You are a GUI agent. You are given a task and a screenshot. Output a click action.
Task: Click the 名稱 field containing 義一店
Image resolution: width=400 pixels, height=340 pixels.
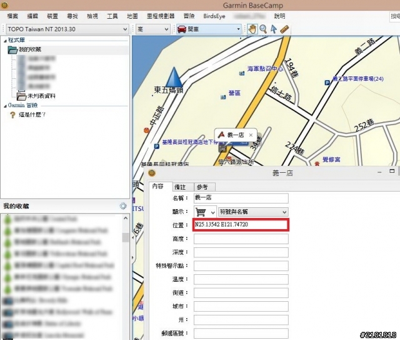coord(241,198)
